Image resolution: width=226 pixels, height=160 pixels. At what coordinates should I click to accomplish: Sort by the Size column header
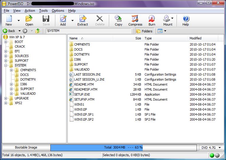click(x=128, y=38)
